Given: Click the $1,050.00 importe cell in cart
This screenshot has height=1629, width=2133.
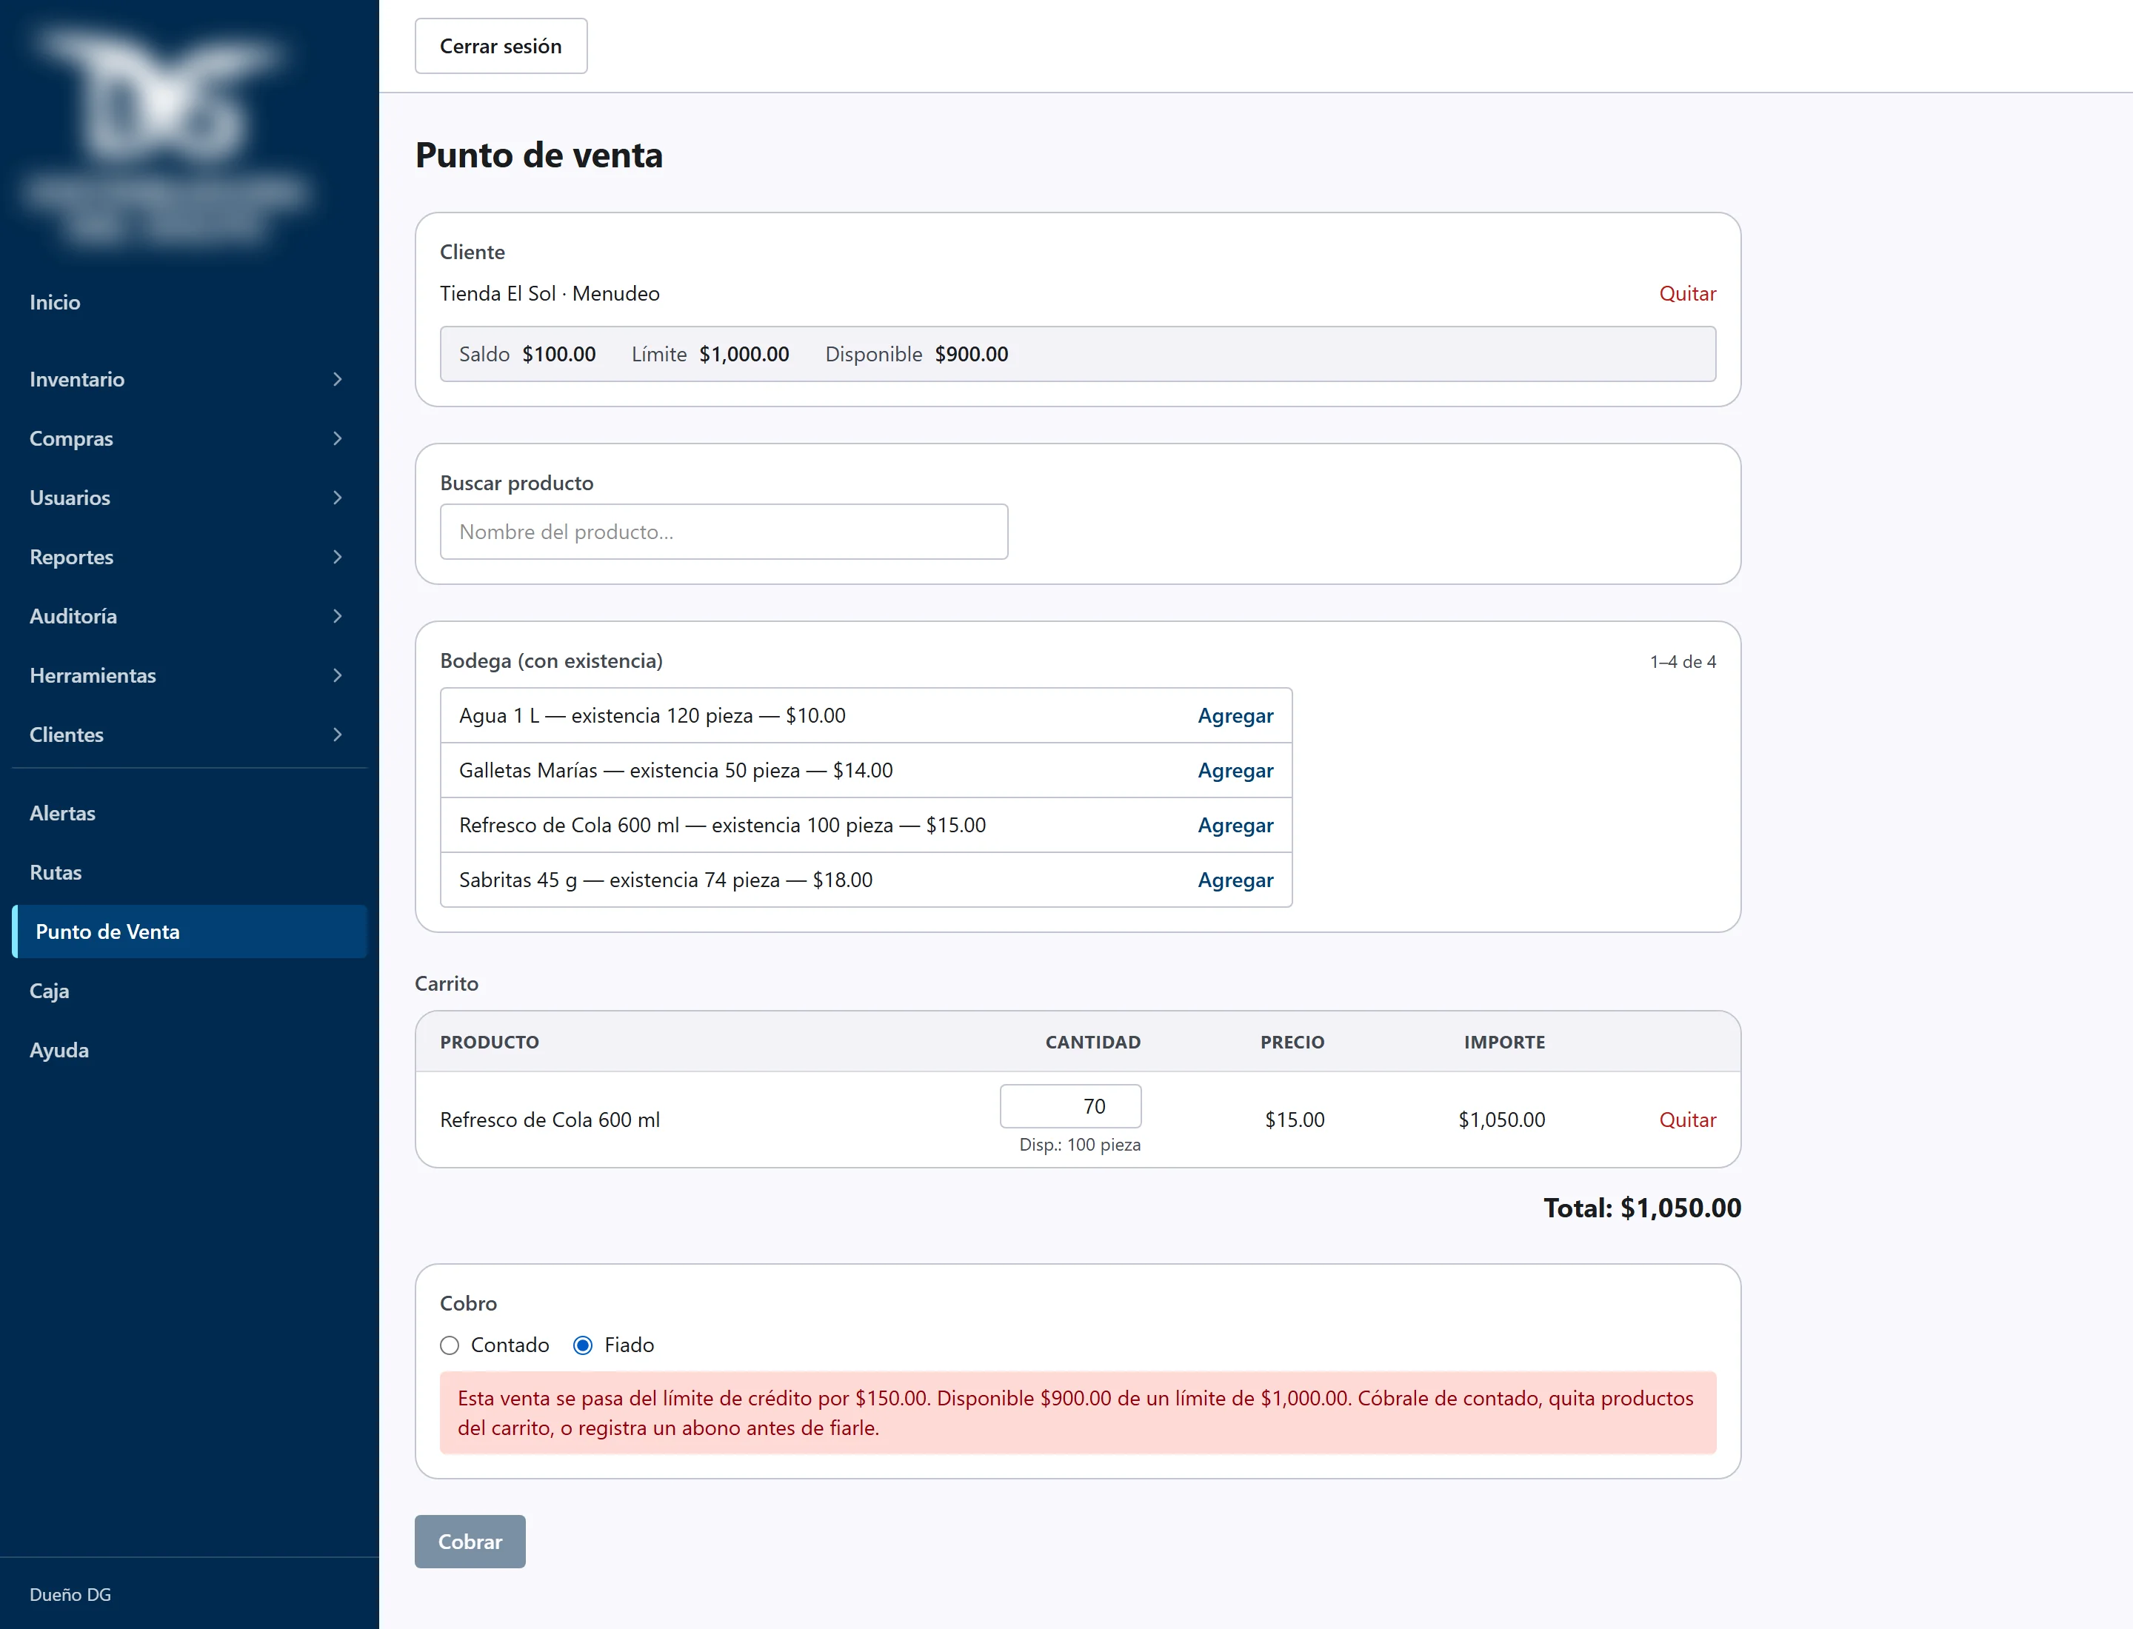Looking at the screenshot, I should [x=1501, y=1119].
